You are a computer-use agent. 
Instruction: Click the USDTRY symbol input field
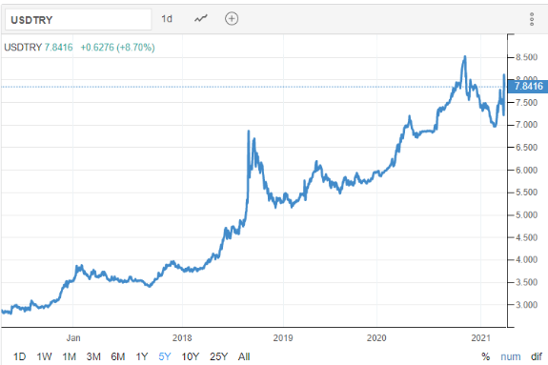tap(78, 20)
